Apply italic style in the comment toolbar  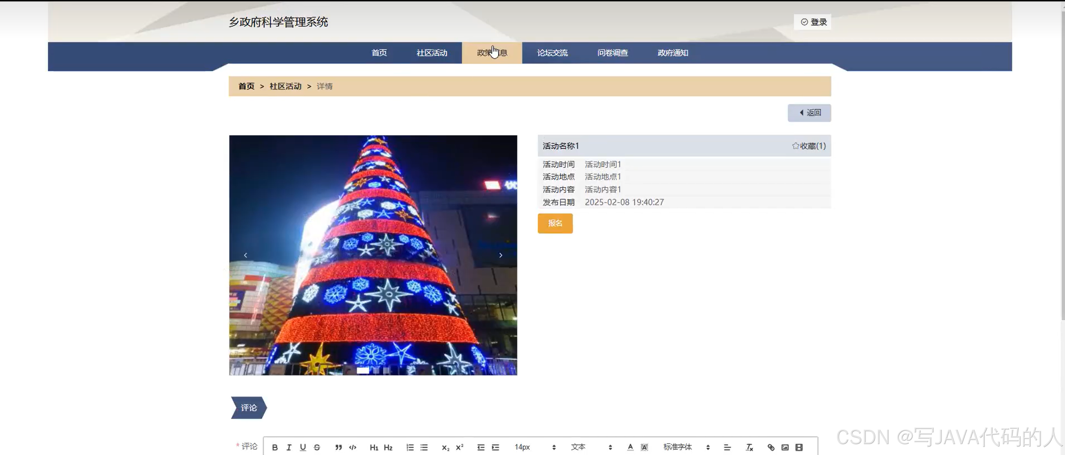[x=289, y=447]
